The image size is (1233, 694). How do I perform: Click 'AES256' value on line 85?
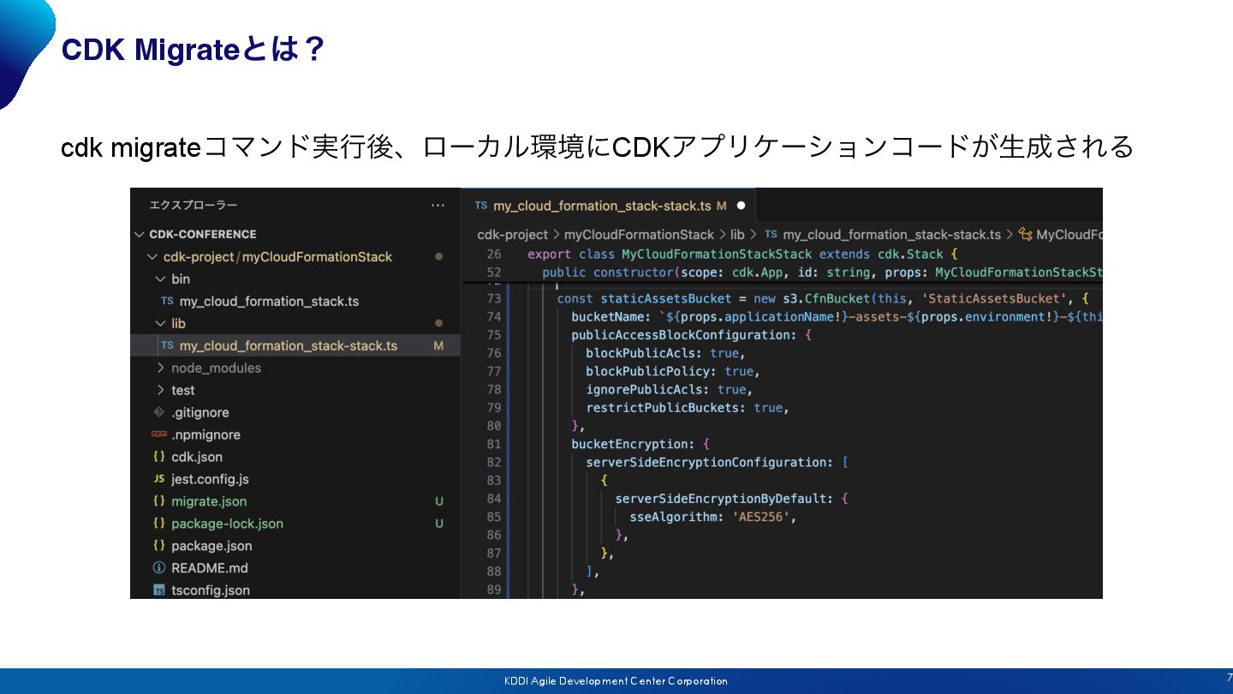pyautogui.click(x=760, y=517)
